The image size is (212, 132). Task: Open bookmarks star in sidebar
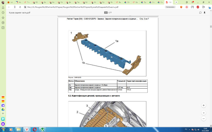[3, 17]
